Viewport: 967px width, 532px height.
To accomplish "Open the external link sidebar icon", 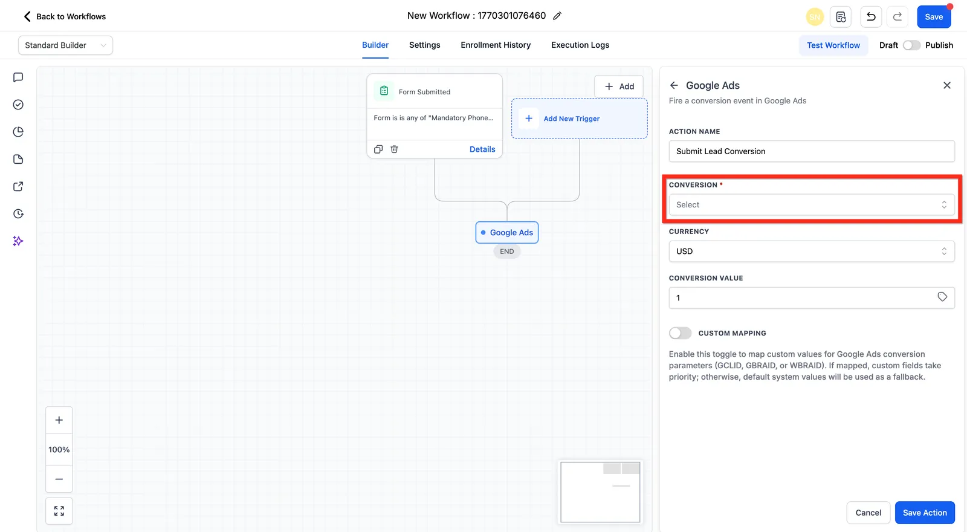I will (x=18, y=186).
